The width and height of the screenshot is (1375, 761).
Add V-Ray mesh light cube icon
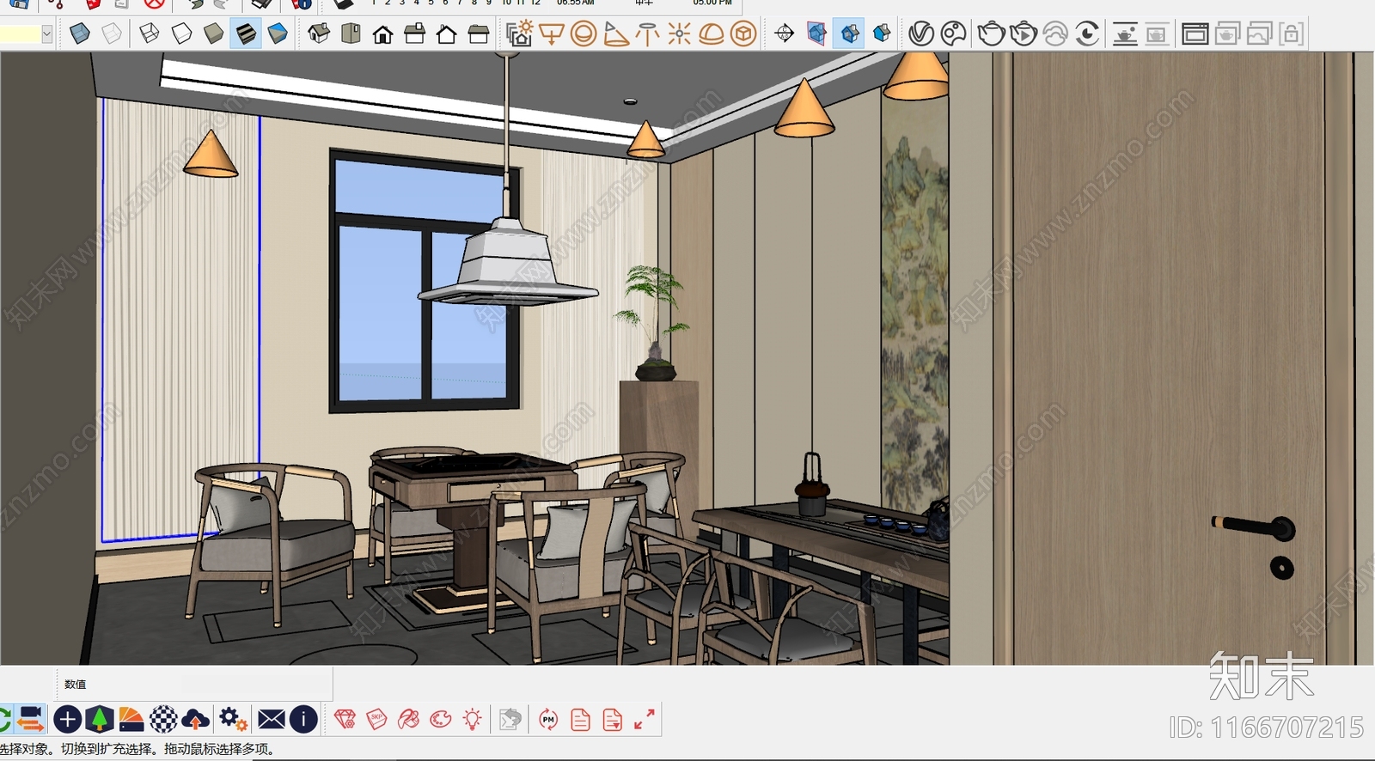coord(743,33)
